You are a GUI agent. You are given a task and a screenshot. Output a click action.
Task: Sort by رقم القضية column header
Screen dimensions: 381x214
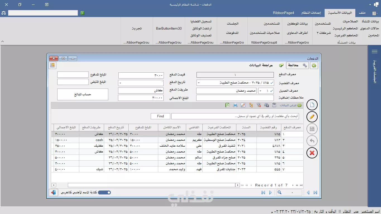[x=269, y=127]
